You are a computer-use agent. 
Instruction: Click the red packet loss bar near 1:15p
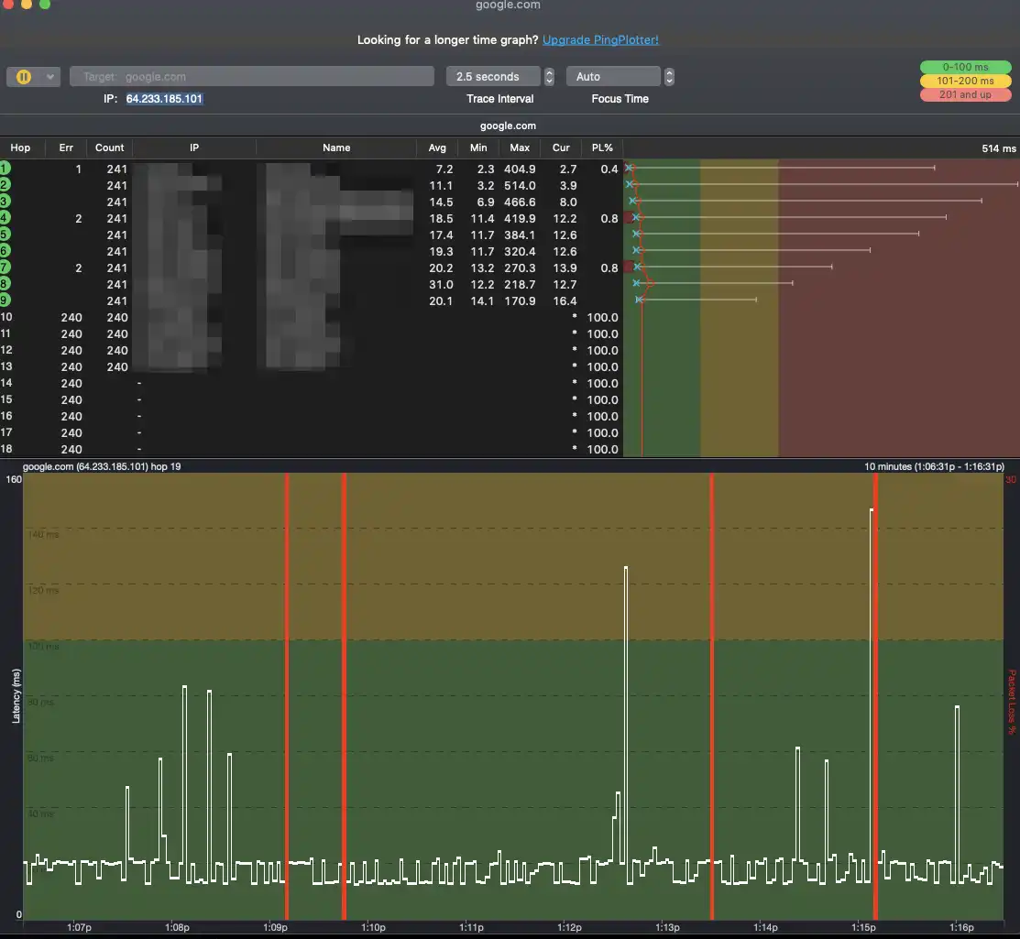[x=875, y=696]
